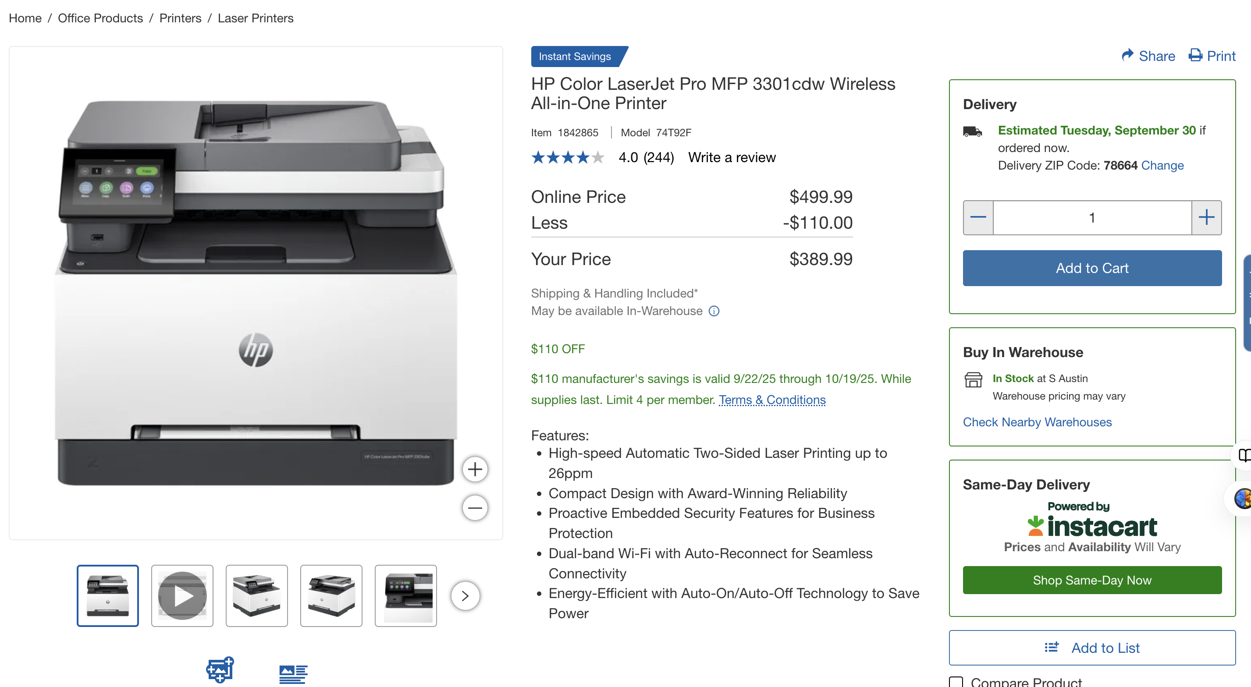Open the In-Warehouse availability info icon

pos(714,311)
